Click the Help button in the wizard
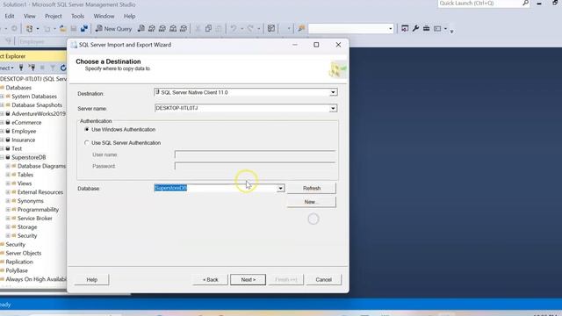This screenshot has height=316, width=562. click(91, 279)
